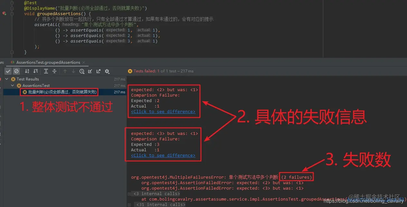Click the @DisplayName annotation line in editor
Viewport: 407px width, 207px height.
coord(86,8)
